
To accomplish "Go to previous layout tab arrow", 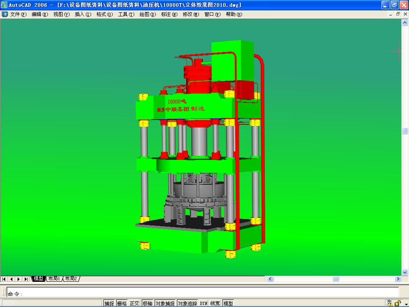I will click(x=11, y=279).
